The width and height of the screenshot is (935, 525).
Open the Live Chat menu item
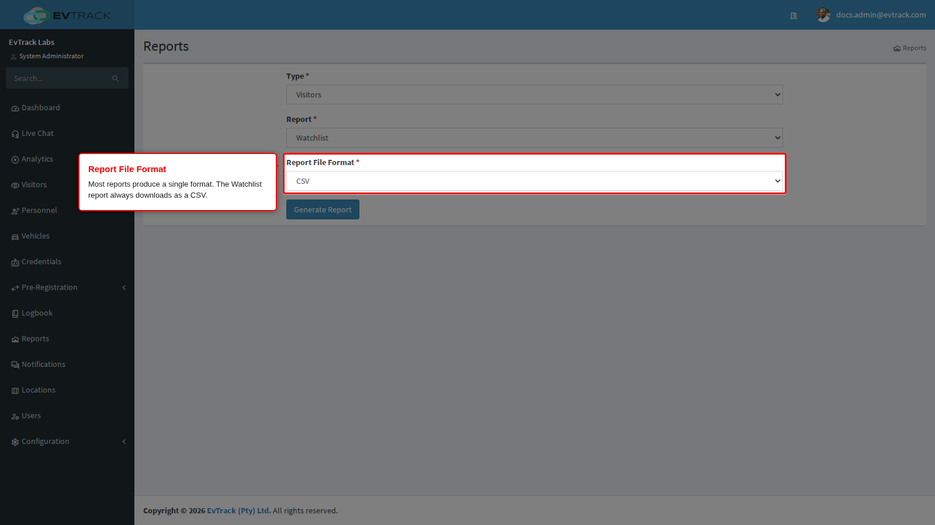tap(67, 134)
